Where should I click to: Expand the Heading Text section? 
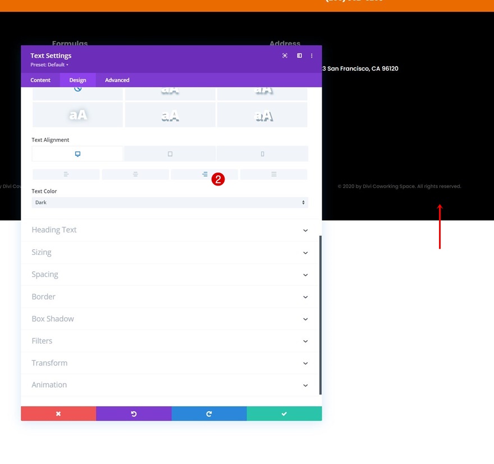point(170,230)
